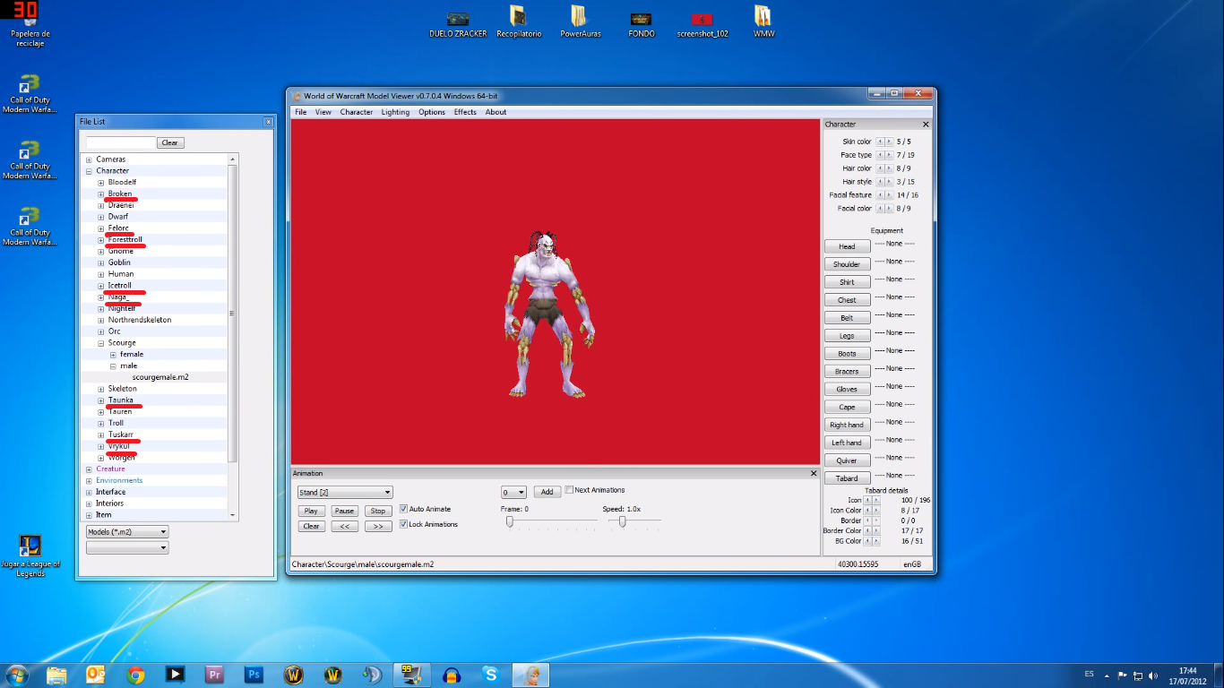Switch to Fraps in the taskbar
This screenshot has width=1224, height=688.
(x=412, y=675)
